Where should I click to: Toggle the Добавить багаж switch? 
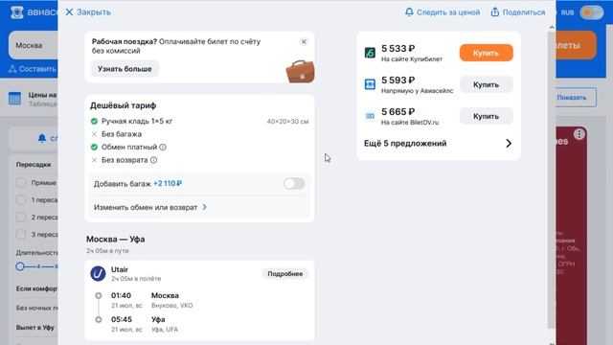(294, 183)
